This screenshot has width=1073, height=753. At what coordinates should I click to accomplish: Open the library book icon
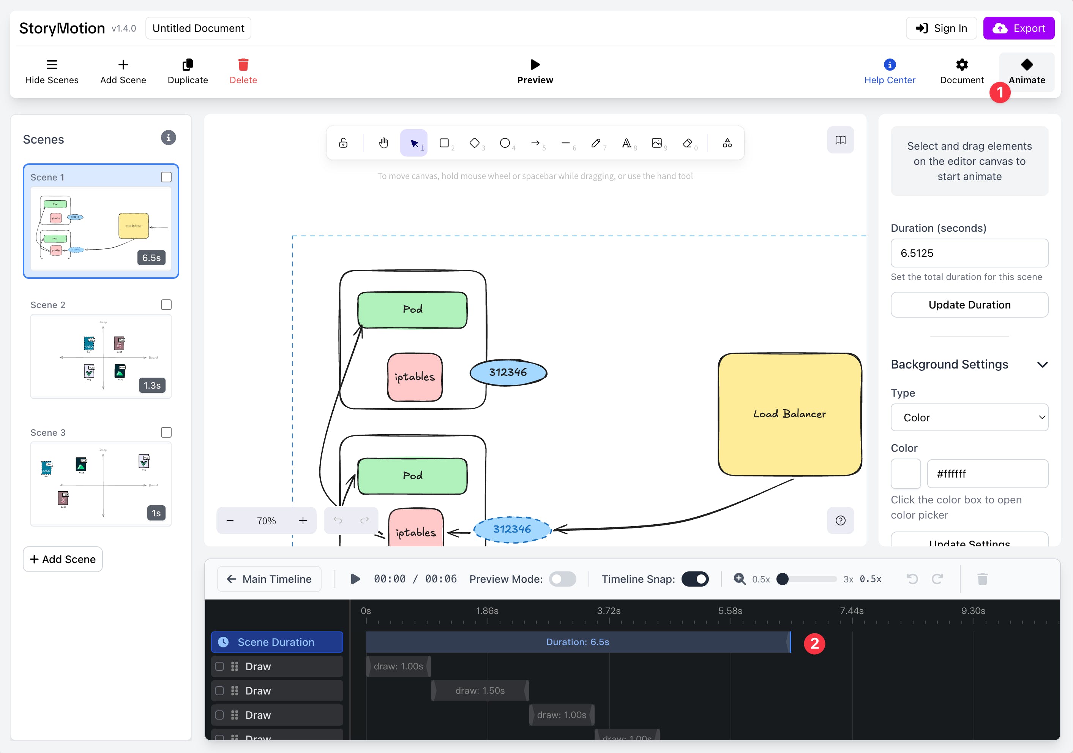click(840, 140)
